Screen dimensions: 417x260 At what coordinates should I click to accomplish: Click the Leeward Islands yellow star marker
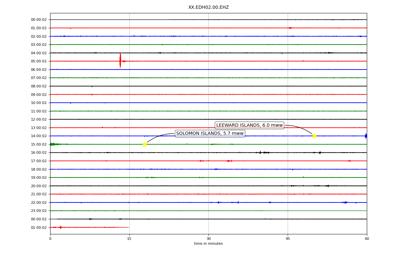click(314, 136)
